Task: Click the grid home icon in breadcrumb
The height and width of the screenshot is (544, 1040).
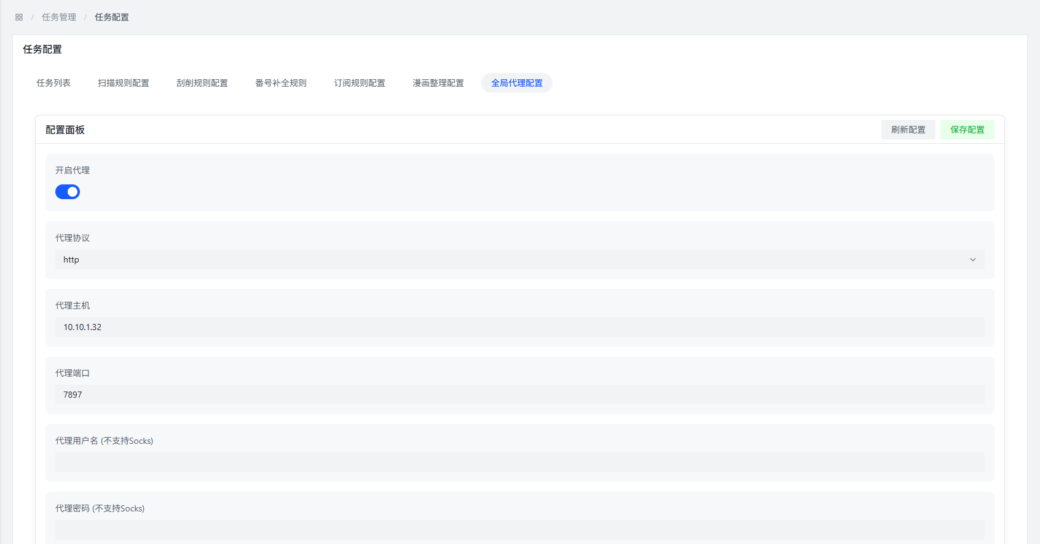Action: coord(19,17)
